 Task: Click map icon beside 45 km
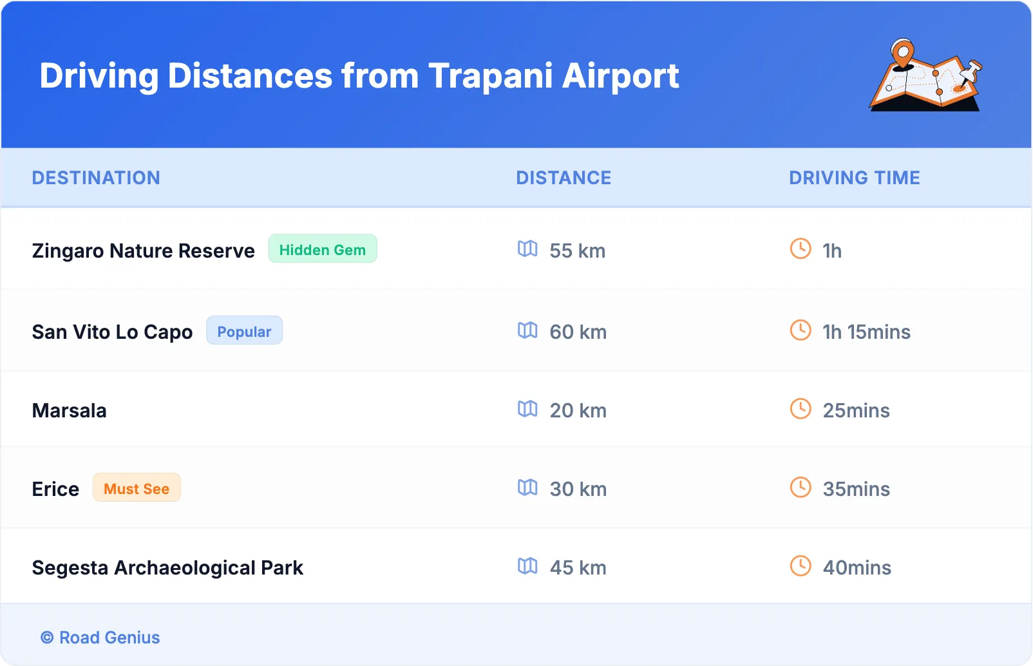point(527,566)
